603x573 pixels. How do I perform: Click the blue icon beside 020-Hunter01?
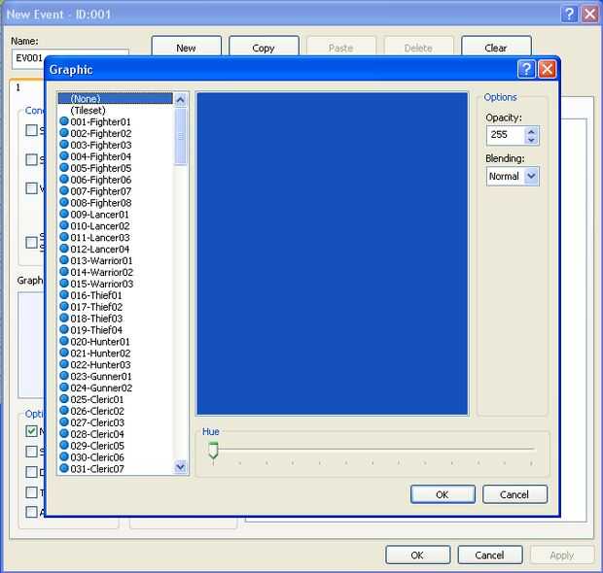click(x=64, y=341)
